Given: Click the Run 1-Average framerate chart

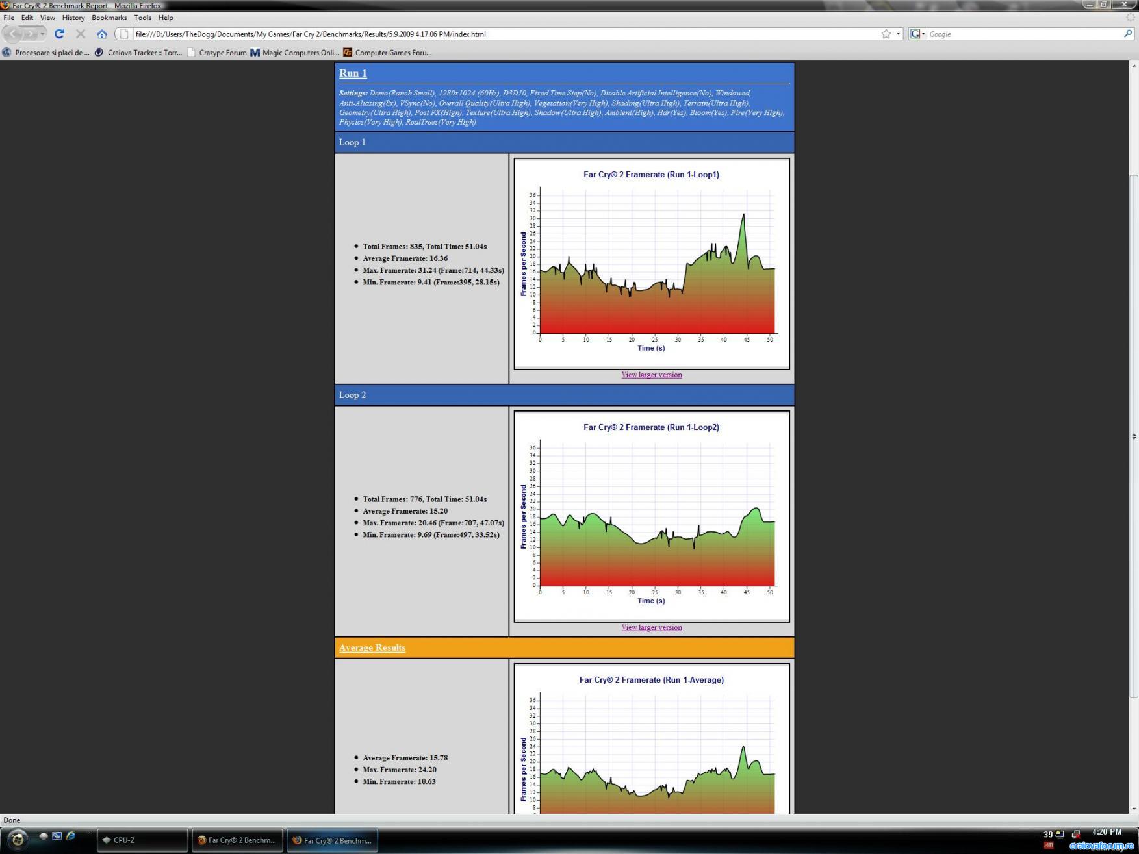Looking at the screenshot, I should pyautogui.click(x=652, y=739).
